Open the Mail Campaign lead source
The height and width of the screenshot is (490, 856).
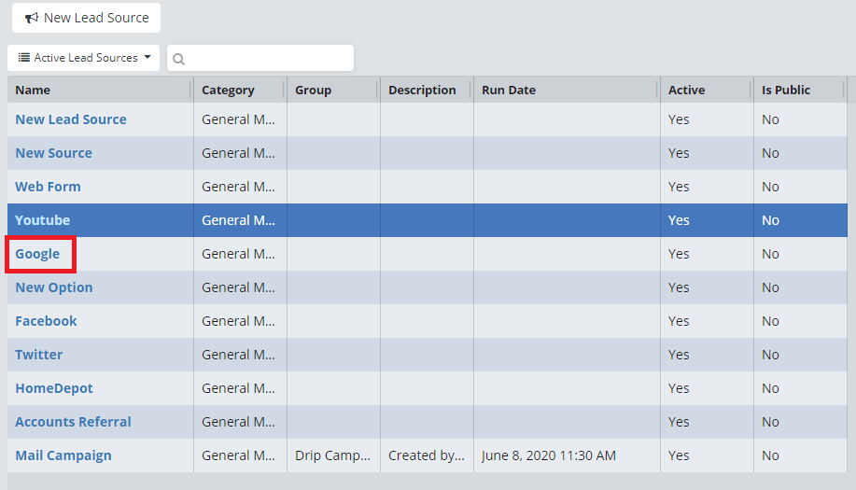[x=63, y=455]
